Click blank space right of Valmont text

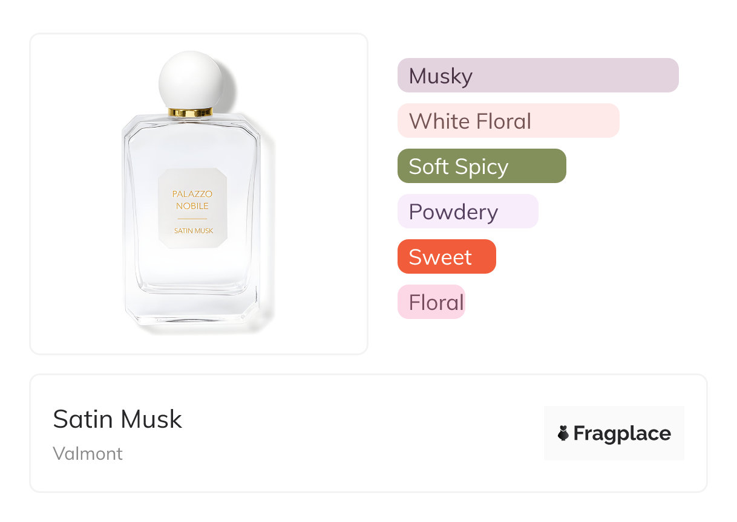pyautogui.click(x=303, y=454)
